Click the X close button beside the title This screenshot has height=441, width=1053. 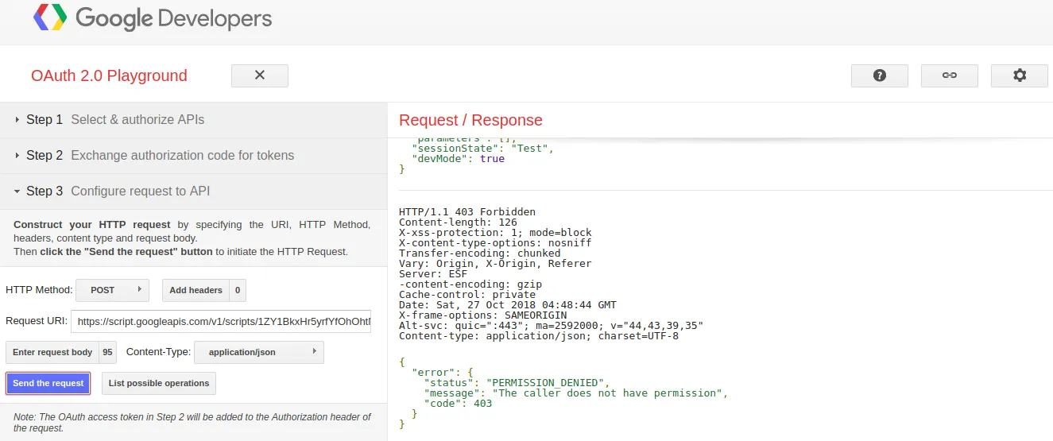point(259,75)
